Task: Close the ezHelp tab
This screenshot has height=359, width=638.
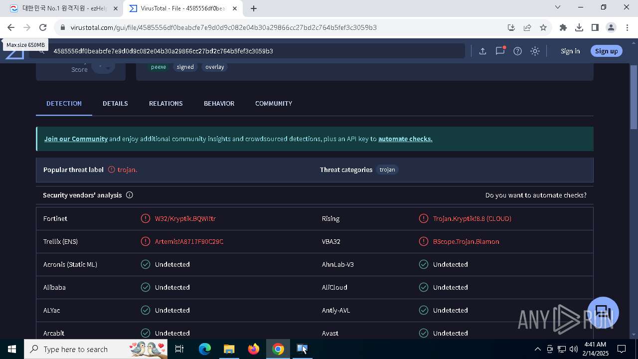Action: pyautogui.click(x=116, y=8)
